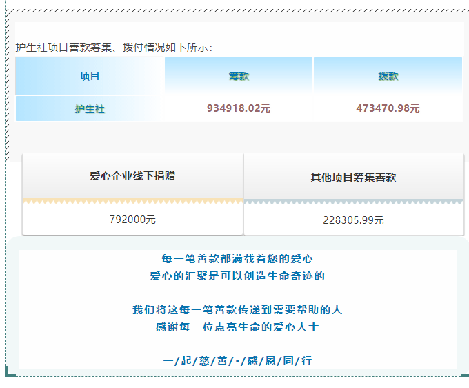The image size is (469, 388).
Task: Select the 护生社 row label
Action: click(x=90, y=108)
